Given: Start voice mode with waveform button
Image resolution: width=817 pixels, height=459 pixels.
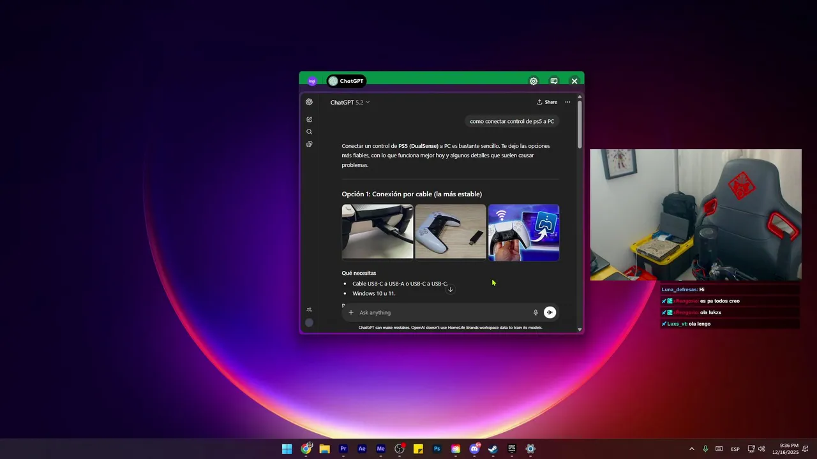Looking at the screenshot, I should click(550, 312).
